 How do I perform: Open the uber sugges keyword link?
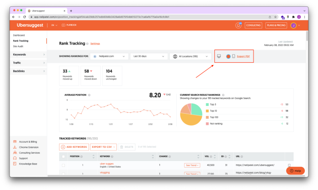click(107, 164)
